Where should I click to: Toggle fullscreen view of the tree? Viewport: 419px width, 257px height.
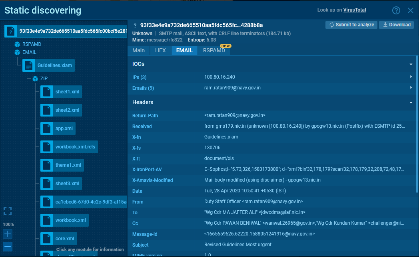click(x=8, y=211)
